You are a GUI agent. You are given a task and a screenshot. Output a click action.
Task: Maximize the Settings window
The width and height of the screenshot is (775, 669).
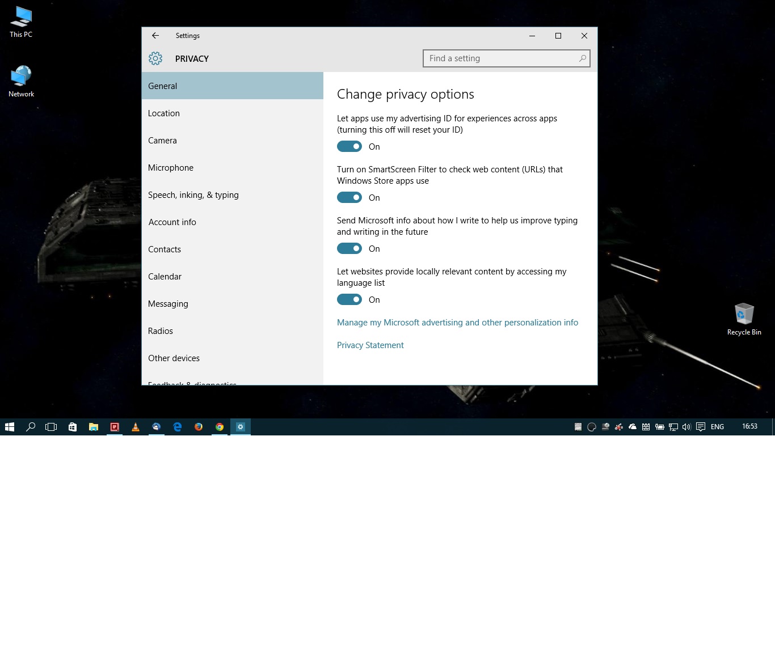(x=558, y=36)
